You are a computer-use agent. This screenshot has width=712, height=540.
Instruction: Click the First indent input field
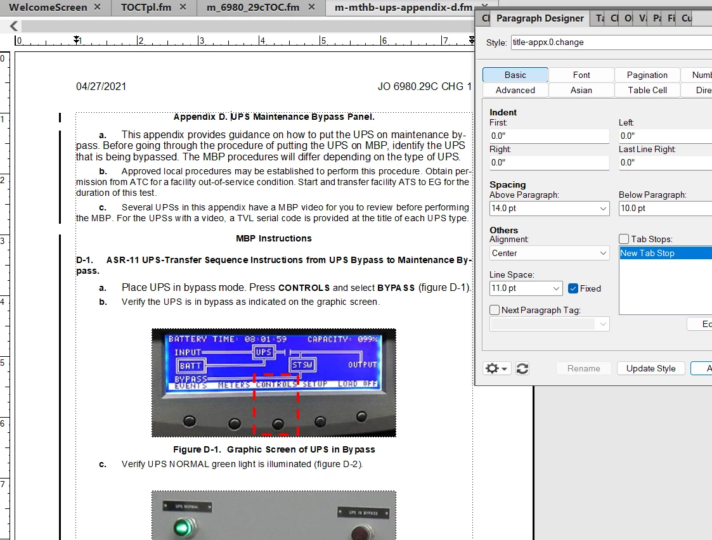549,136
